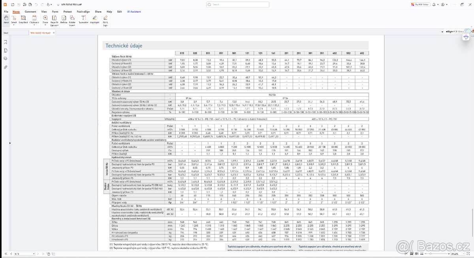This screenshot has width=474, height=258.
Task: Open the Form ribbon tab
Action: tap(55, 12)
